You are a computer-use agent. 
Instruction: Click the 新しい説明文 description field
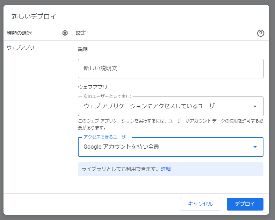click(x=171, y=69)
